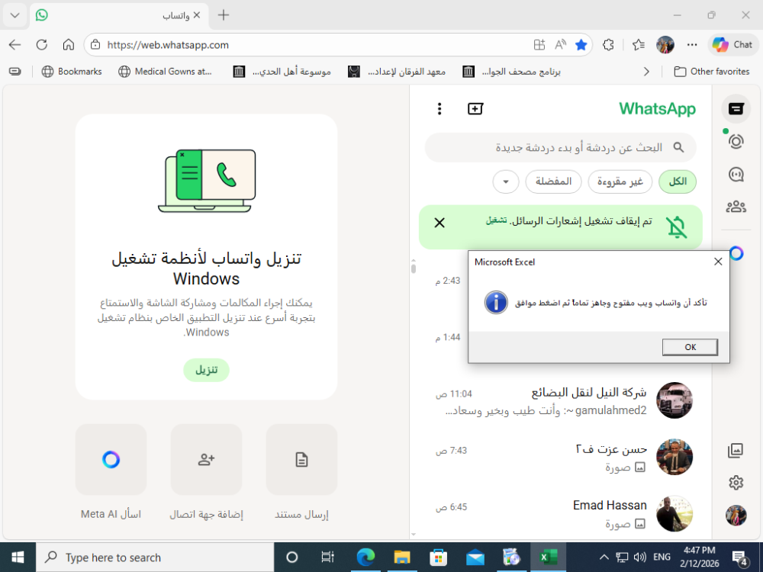
Task: Click the chat search input field
Action: click(561, 147)
